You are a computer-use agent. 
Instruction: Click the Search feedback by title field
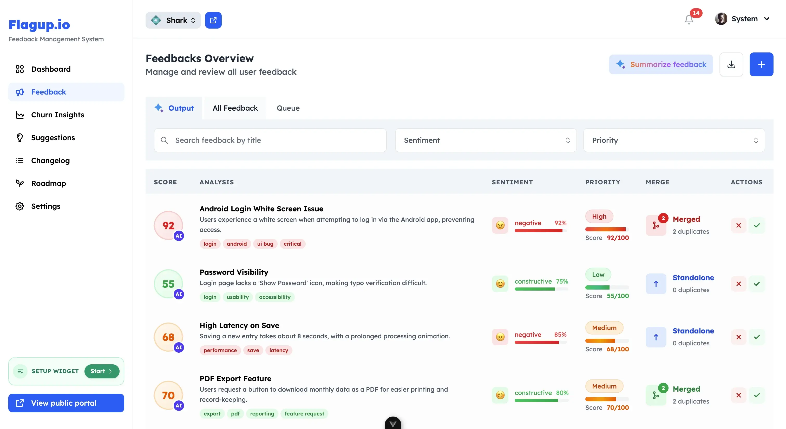tap(270, 140)
